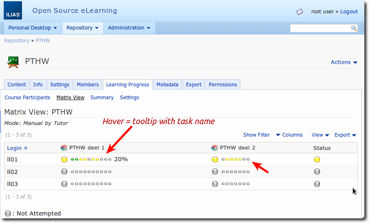Open the Settings tab in main tab row
The height and width of the screenshot is (223, 369).
[60, 85]
